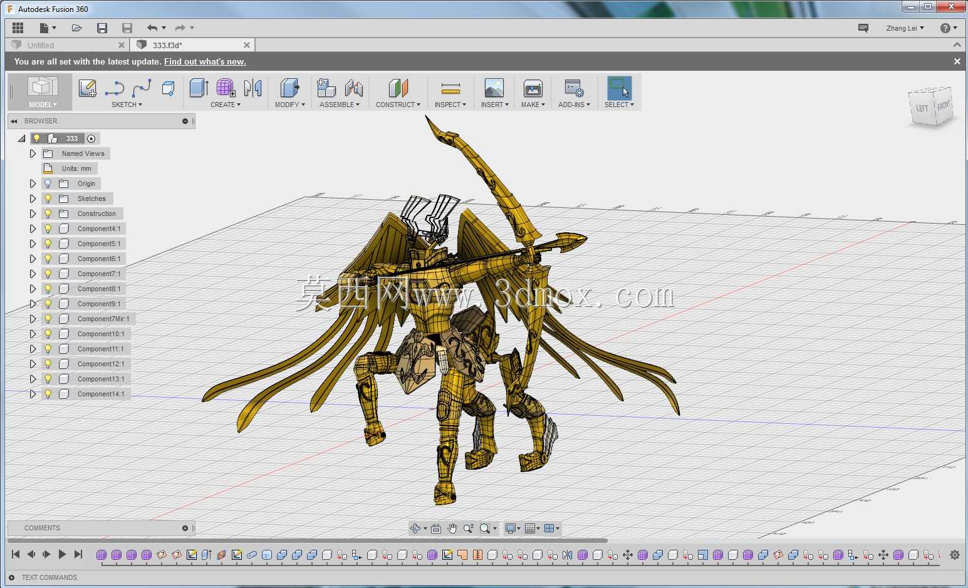Follow the 'Find out what's new' link

(x=205, y=61)
